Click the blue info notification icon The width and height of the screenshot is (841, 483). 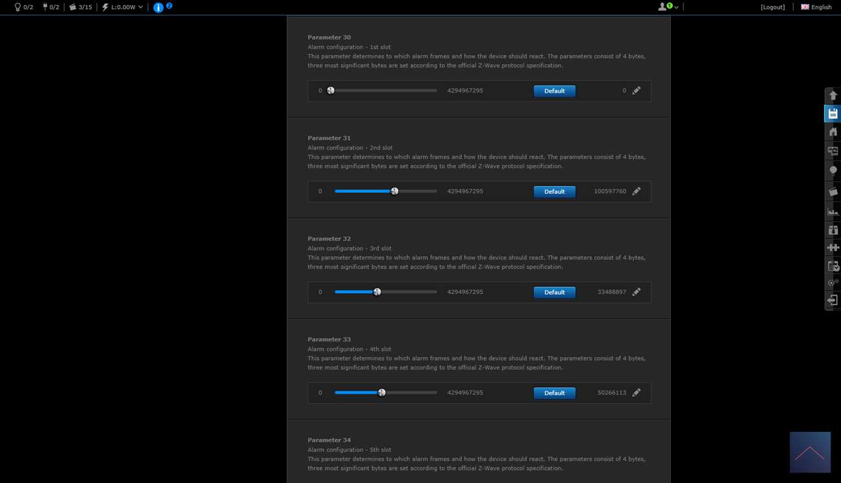158,8
